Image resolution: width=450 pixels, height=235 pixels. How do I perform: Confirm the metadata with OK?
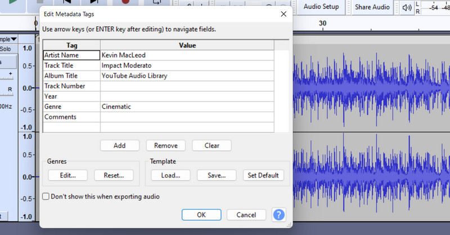click(201, 215)
